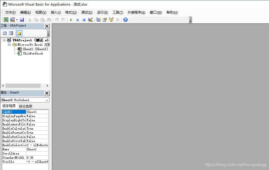The width and height of the screenshot is (269, 170).
Task: Click EnableAutoFilter False value
Action: tap(37, 124)
